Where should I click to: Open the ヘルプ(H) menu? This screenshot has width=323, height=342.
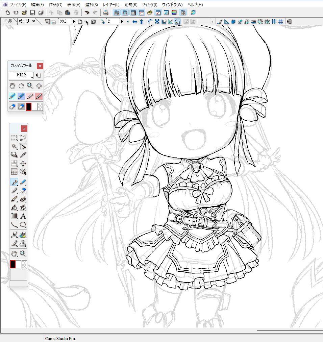(195, 5)
